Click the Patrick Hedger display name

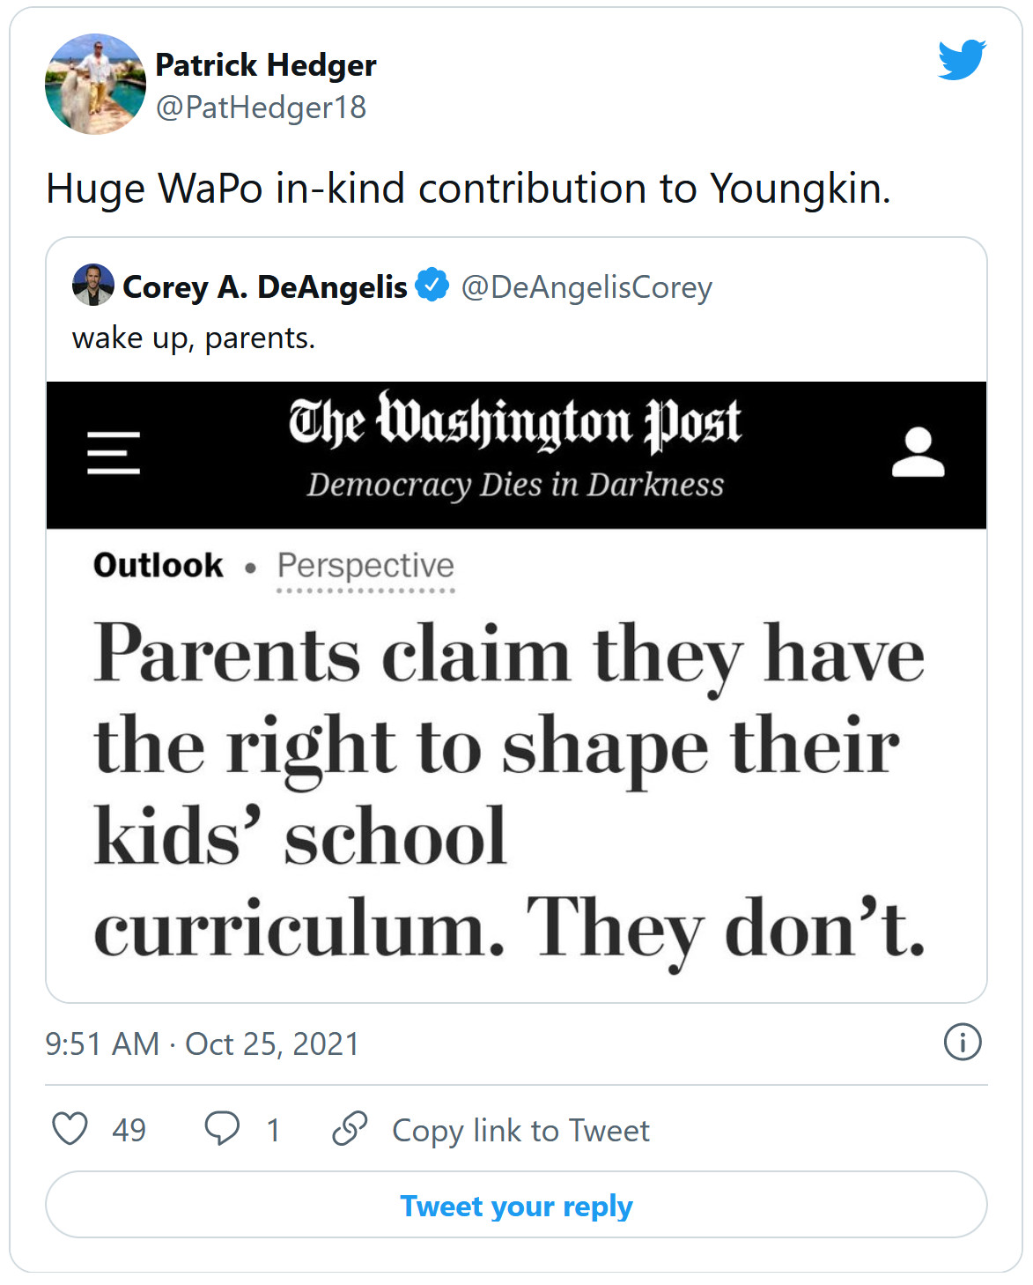tap(266, 65)
